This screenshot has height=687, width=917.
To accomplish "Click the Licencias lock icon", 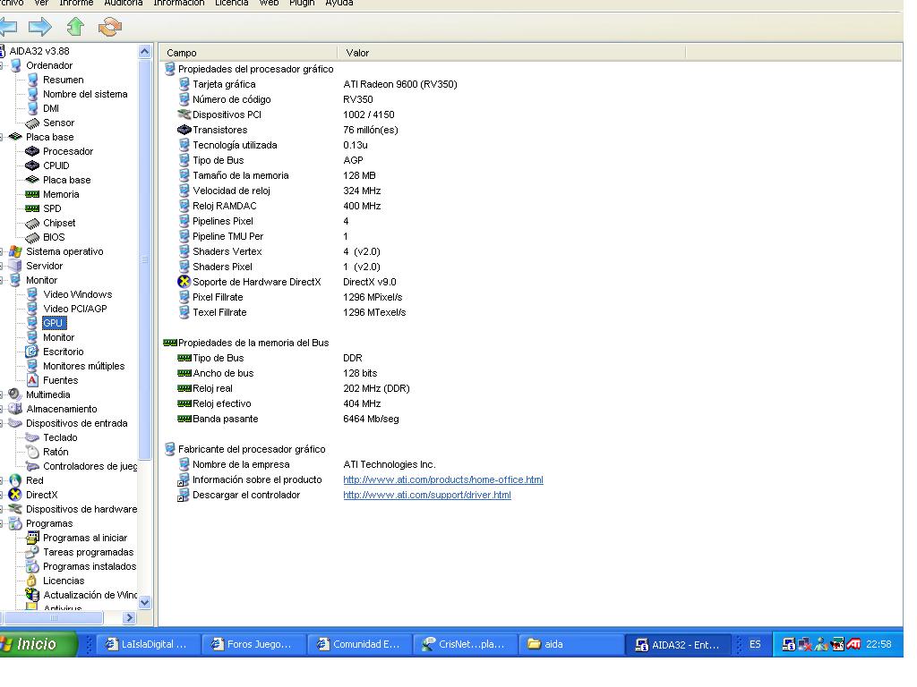I will 32,581.
